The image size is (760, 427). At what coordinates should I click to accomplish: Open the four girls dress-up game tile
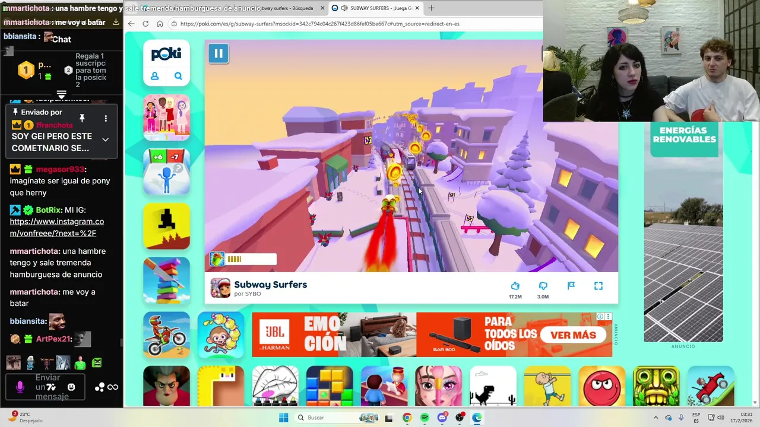tap(166, 117)
